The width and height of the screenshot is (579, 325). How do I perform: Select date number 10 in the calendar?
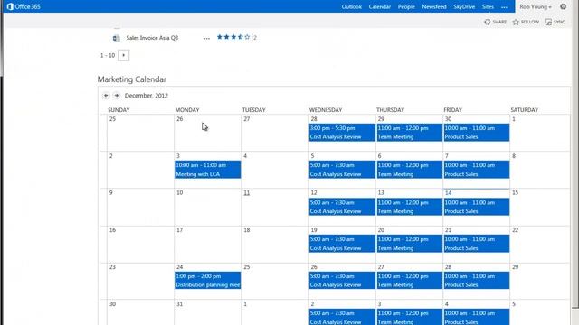pyautogui.click(x=179, y=192)
